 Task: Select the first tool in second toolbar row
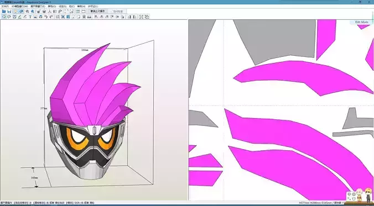coord(4,17)
